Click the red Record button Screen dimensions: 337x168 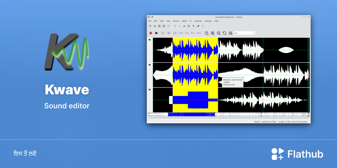[x=151, y=33]
